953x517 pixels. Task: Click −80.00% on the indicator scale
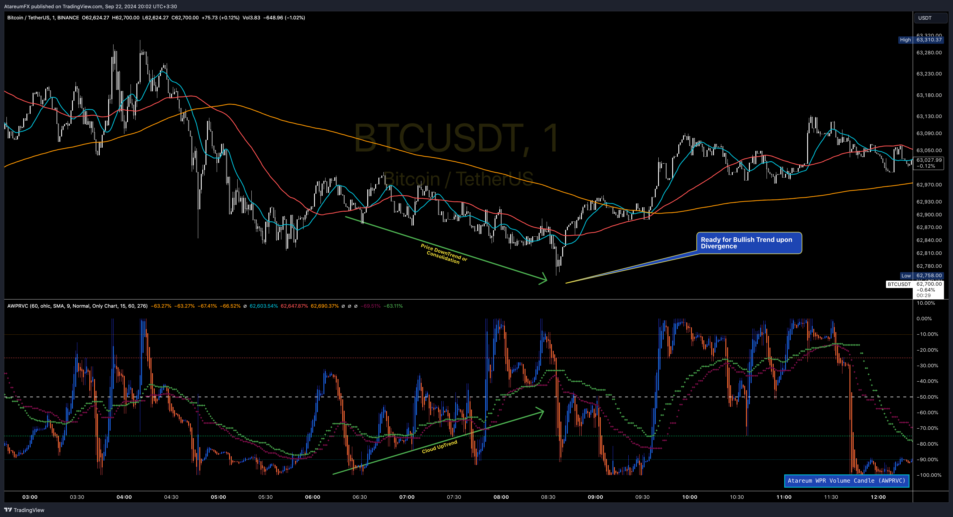pos(927,444)
